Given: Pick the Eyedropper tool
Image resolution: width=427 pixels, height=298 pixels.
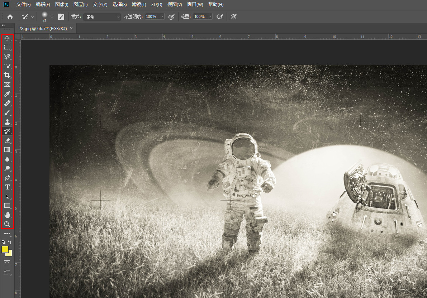Looking at the screenshot, I should tap(7, 94).
